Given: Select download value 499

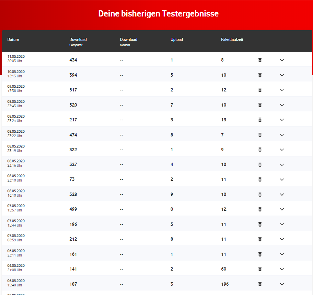Looking at the screenshot, I should click(x=73, y=209).
